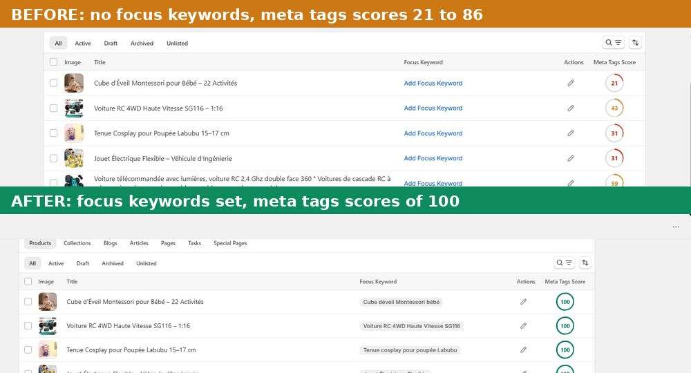Select the Archived filter tab in the AFTER list
This screenshot has height=373, width=691.
(113, 263)
